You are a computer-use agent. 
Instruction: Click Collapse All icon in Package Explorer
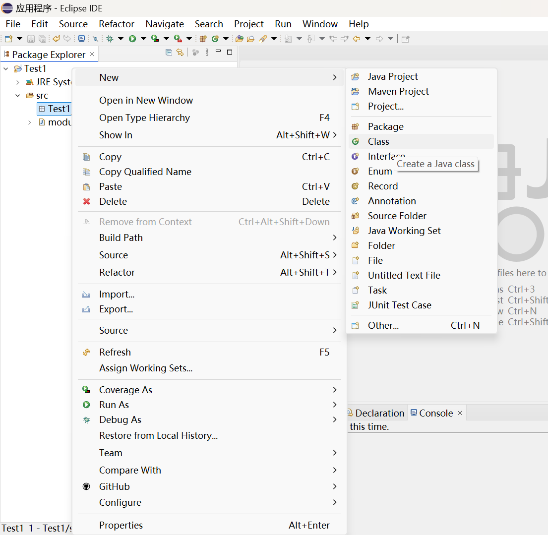coord(169,53)
